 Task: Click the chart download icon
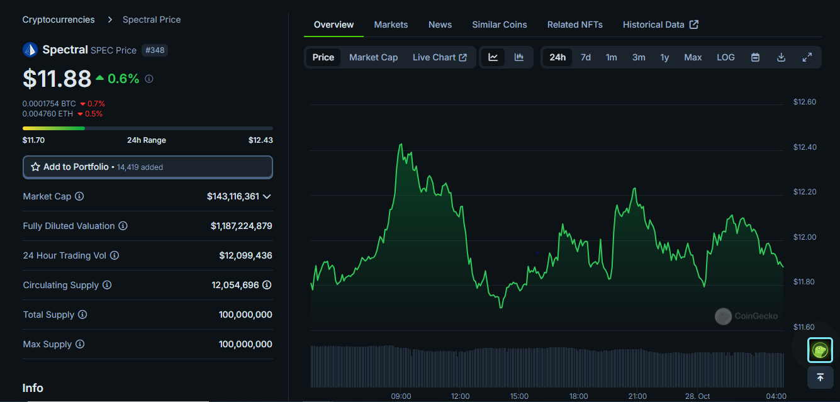[x=781, y=57]
